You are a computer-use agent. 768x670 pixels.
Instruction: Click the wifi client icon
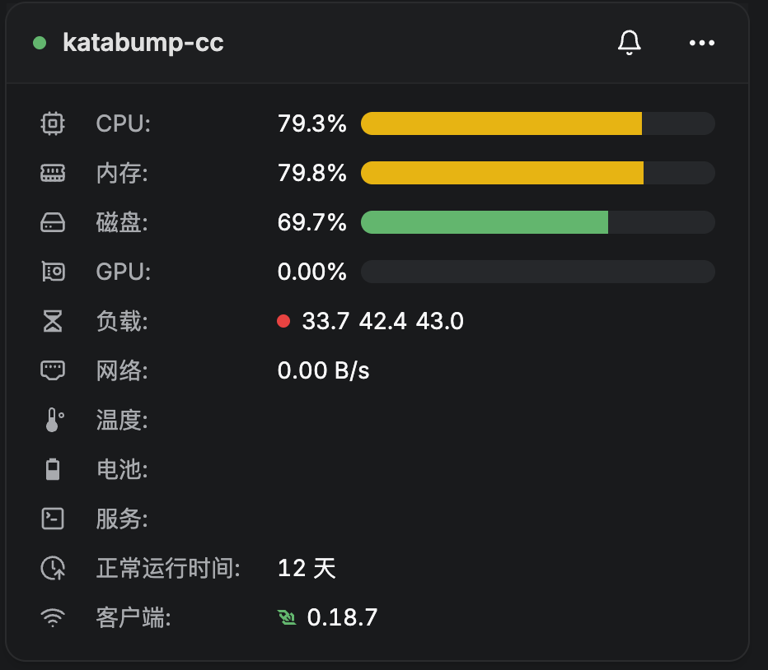[53, 617]
